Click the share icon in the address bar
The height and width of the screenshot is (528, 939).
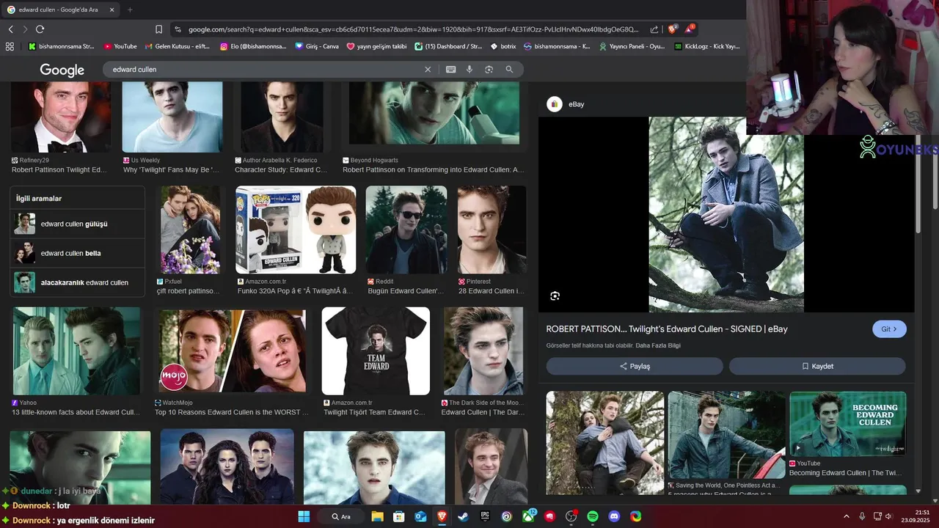point(654,29)
